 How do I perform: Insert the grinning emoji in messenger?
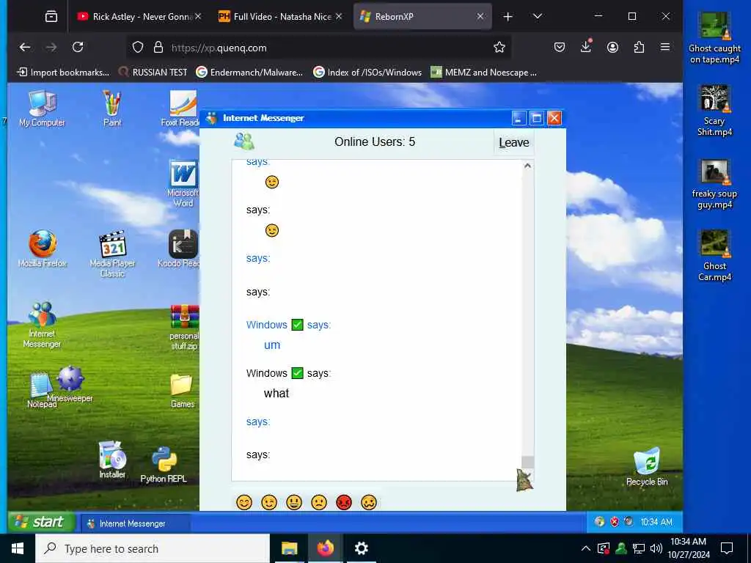click(294, 502)
